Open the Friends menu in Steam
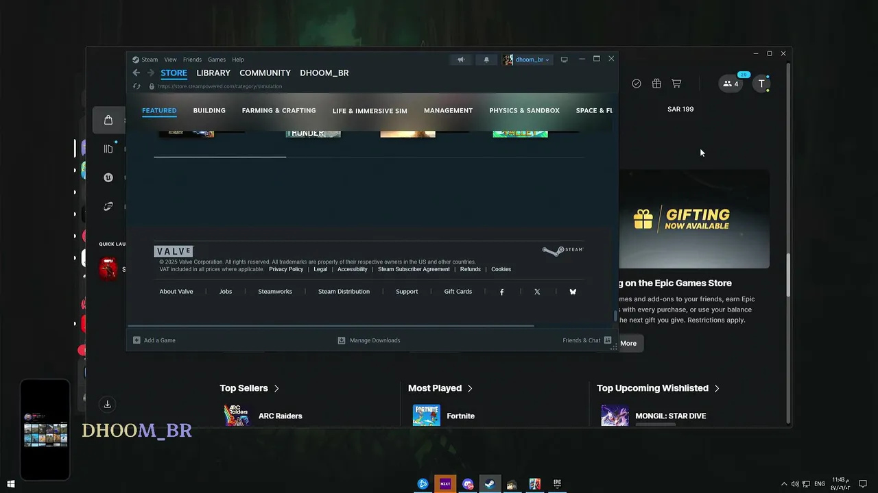The width and height of the screenshot is (878, 493). (192, 60)
